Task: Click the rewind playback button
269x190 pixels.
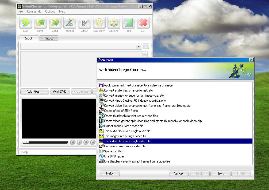Action: click(73, 142)
